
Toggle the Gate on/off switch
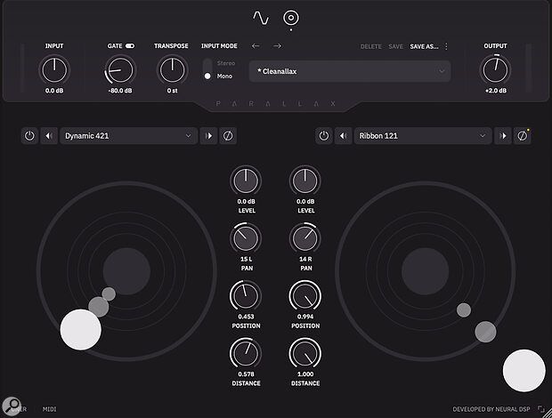[x=130, y=46]
